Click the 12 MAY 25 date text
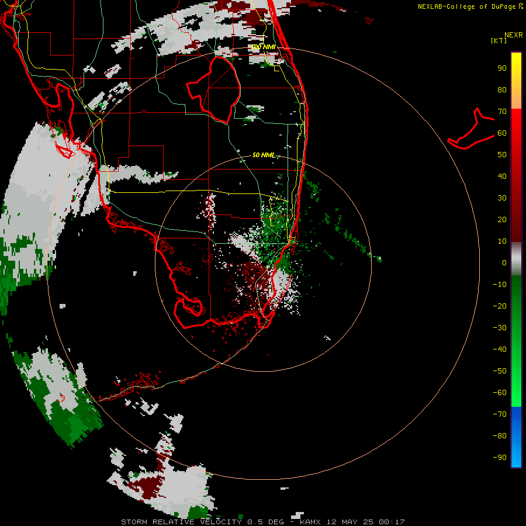Viewport: 526px width, 526px height. [349, 522]
